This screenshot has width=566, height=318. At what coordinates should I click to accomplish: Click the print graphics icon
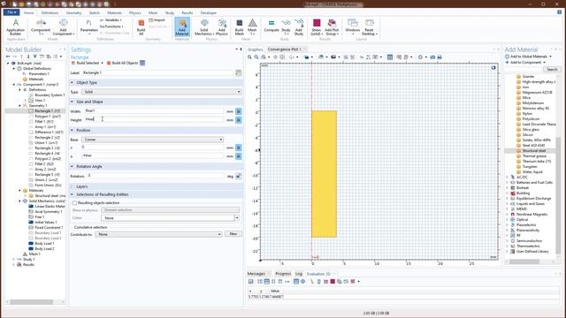pyautogui.click(x=440, y=57)
